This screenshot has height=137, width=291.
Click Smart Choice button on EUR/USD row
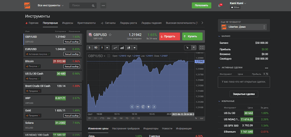tap(72, 54)
